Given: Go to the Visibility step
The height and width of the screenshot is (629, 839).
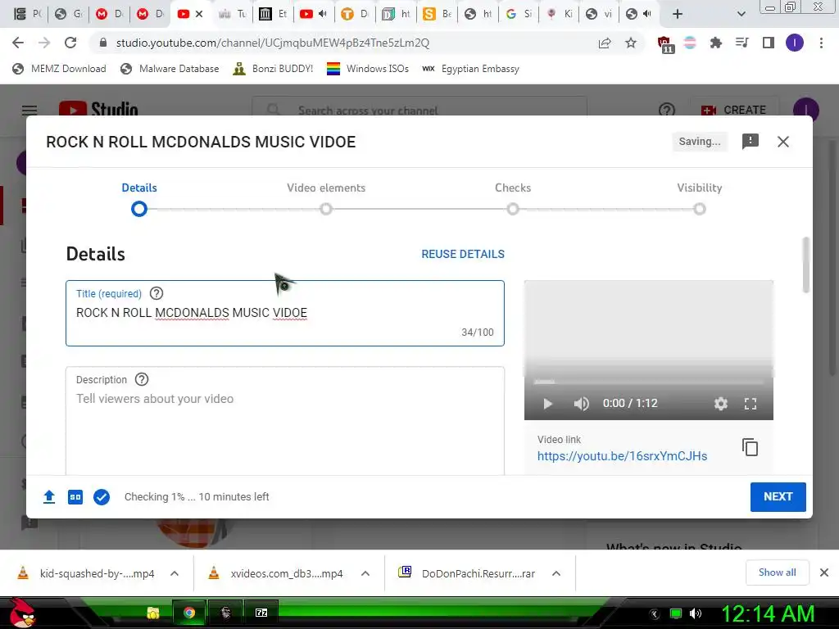Looking at the screenshot, I should tap(700, 199).
